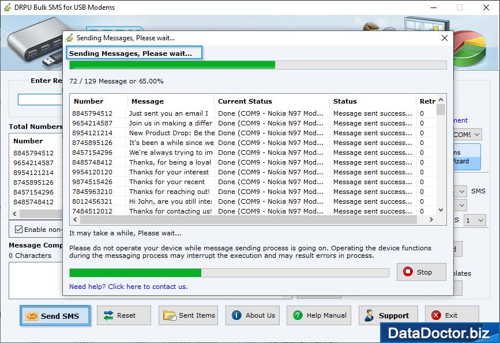Open the dropdown showing value 1
Image resolution: width=500 pixels, height=343 pixels.
click(475, 220)
